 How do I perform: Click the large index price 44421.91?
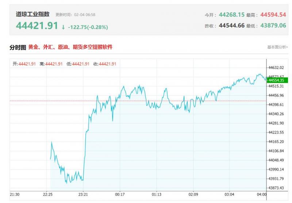pyautogui.click(x=37, y=26)
